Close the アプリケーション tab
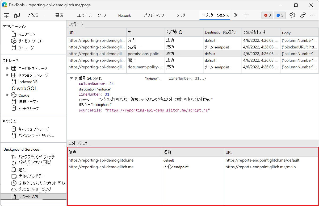This screenshot has height=206, width=319. click(x=227, y=15)
